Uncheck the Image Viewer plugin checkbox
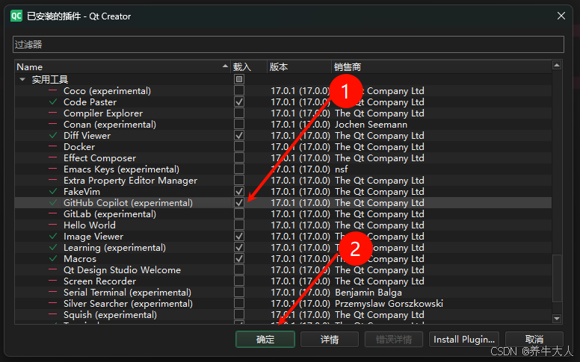 tap(239, 237)
